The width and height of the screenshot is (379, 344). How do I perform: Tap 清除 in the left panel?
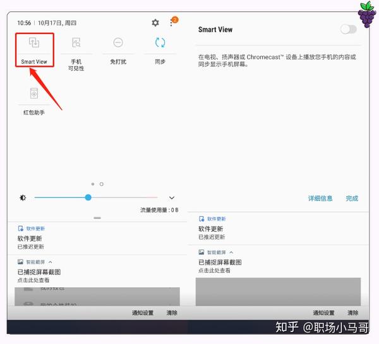[172, 313]
